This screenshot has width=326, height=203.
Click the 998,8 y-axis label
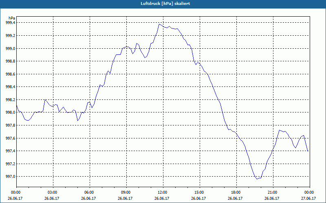(x=11, y=61)
